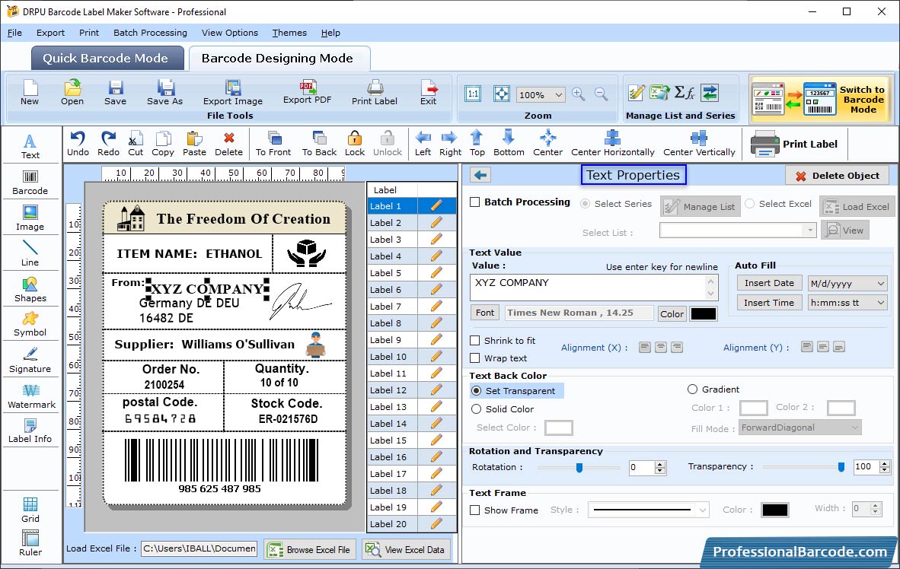Viewport: 900px width, 569px height.
Task: Choose the Select Series radio option
Action: (585, 204)
